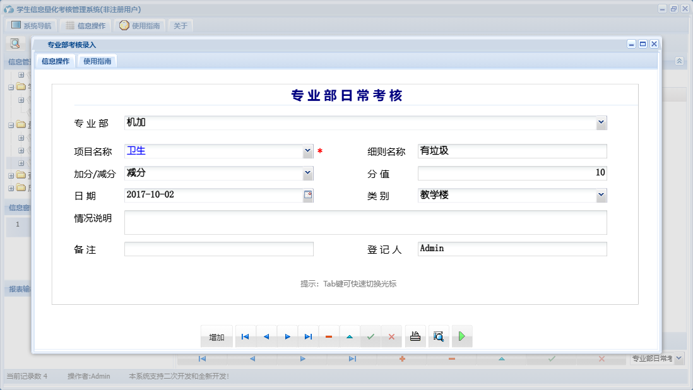The height and width of the screenshot is (390, 693).
Task: Confirm changes with the green check icon
Action: coord(370,336)
